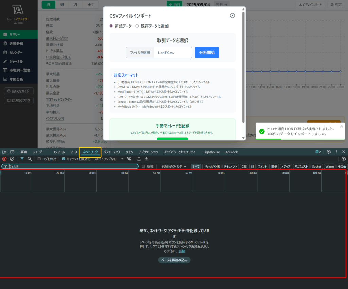The image size is (348, 289).
Task: Open DevTools settings gear icon
Action: point(329,152)
